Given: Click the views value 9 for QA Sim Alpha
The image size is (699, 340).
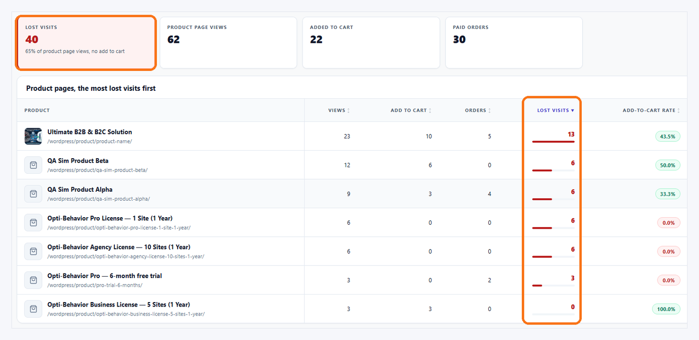Looking at the screenshot, I should click(349, 194).
